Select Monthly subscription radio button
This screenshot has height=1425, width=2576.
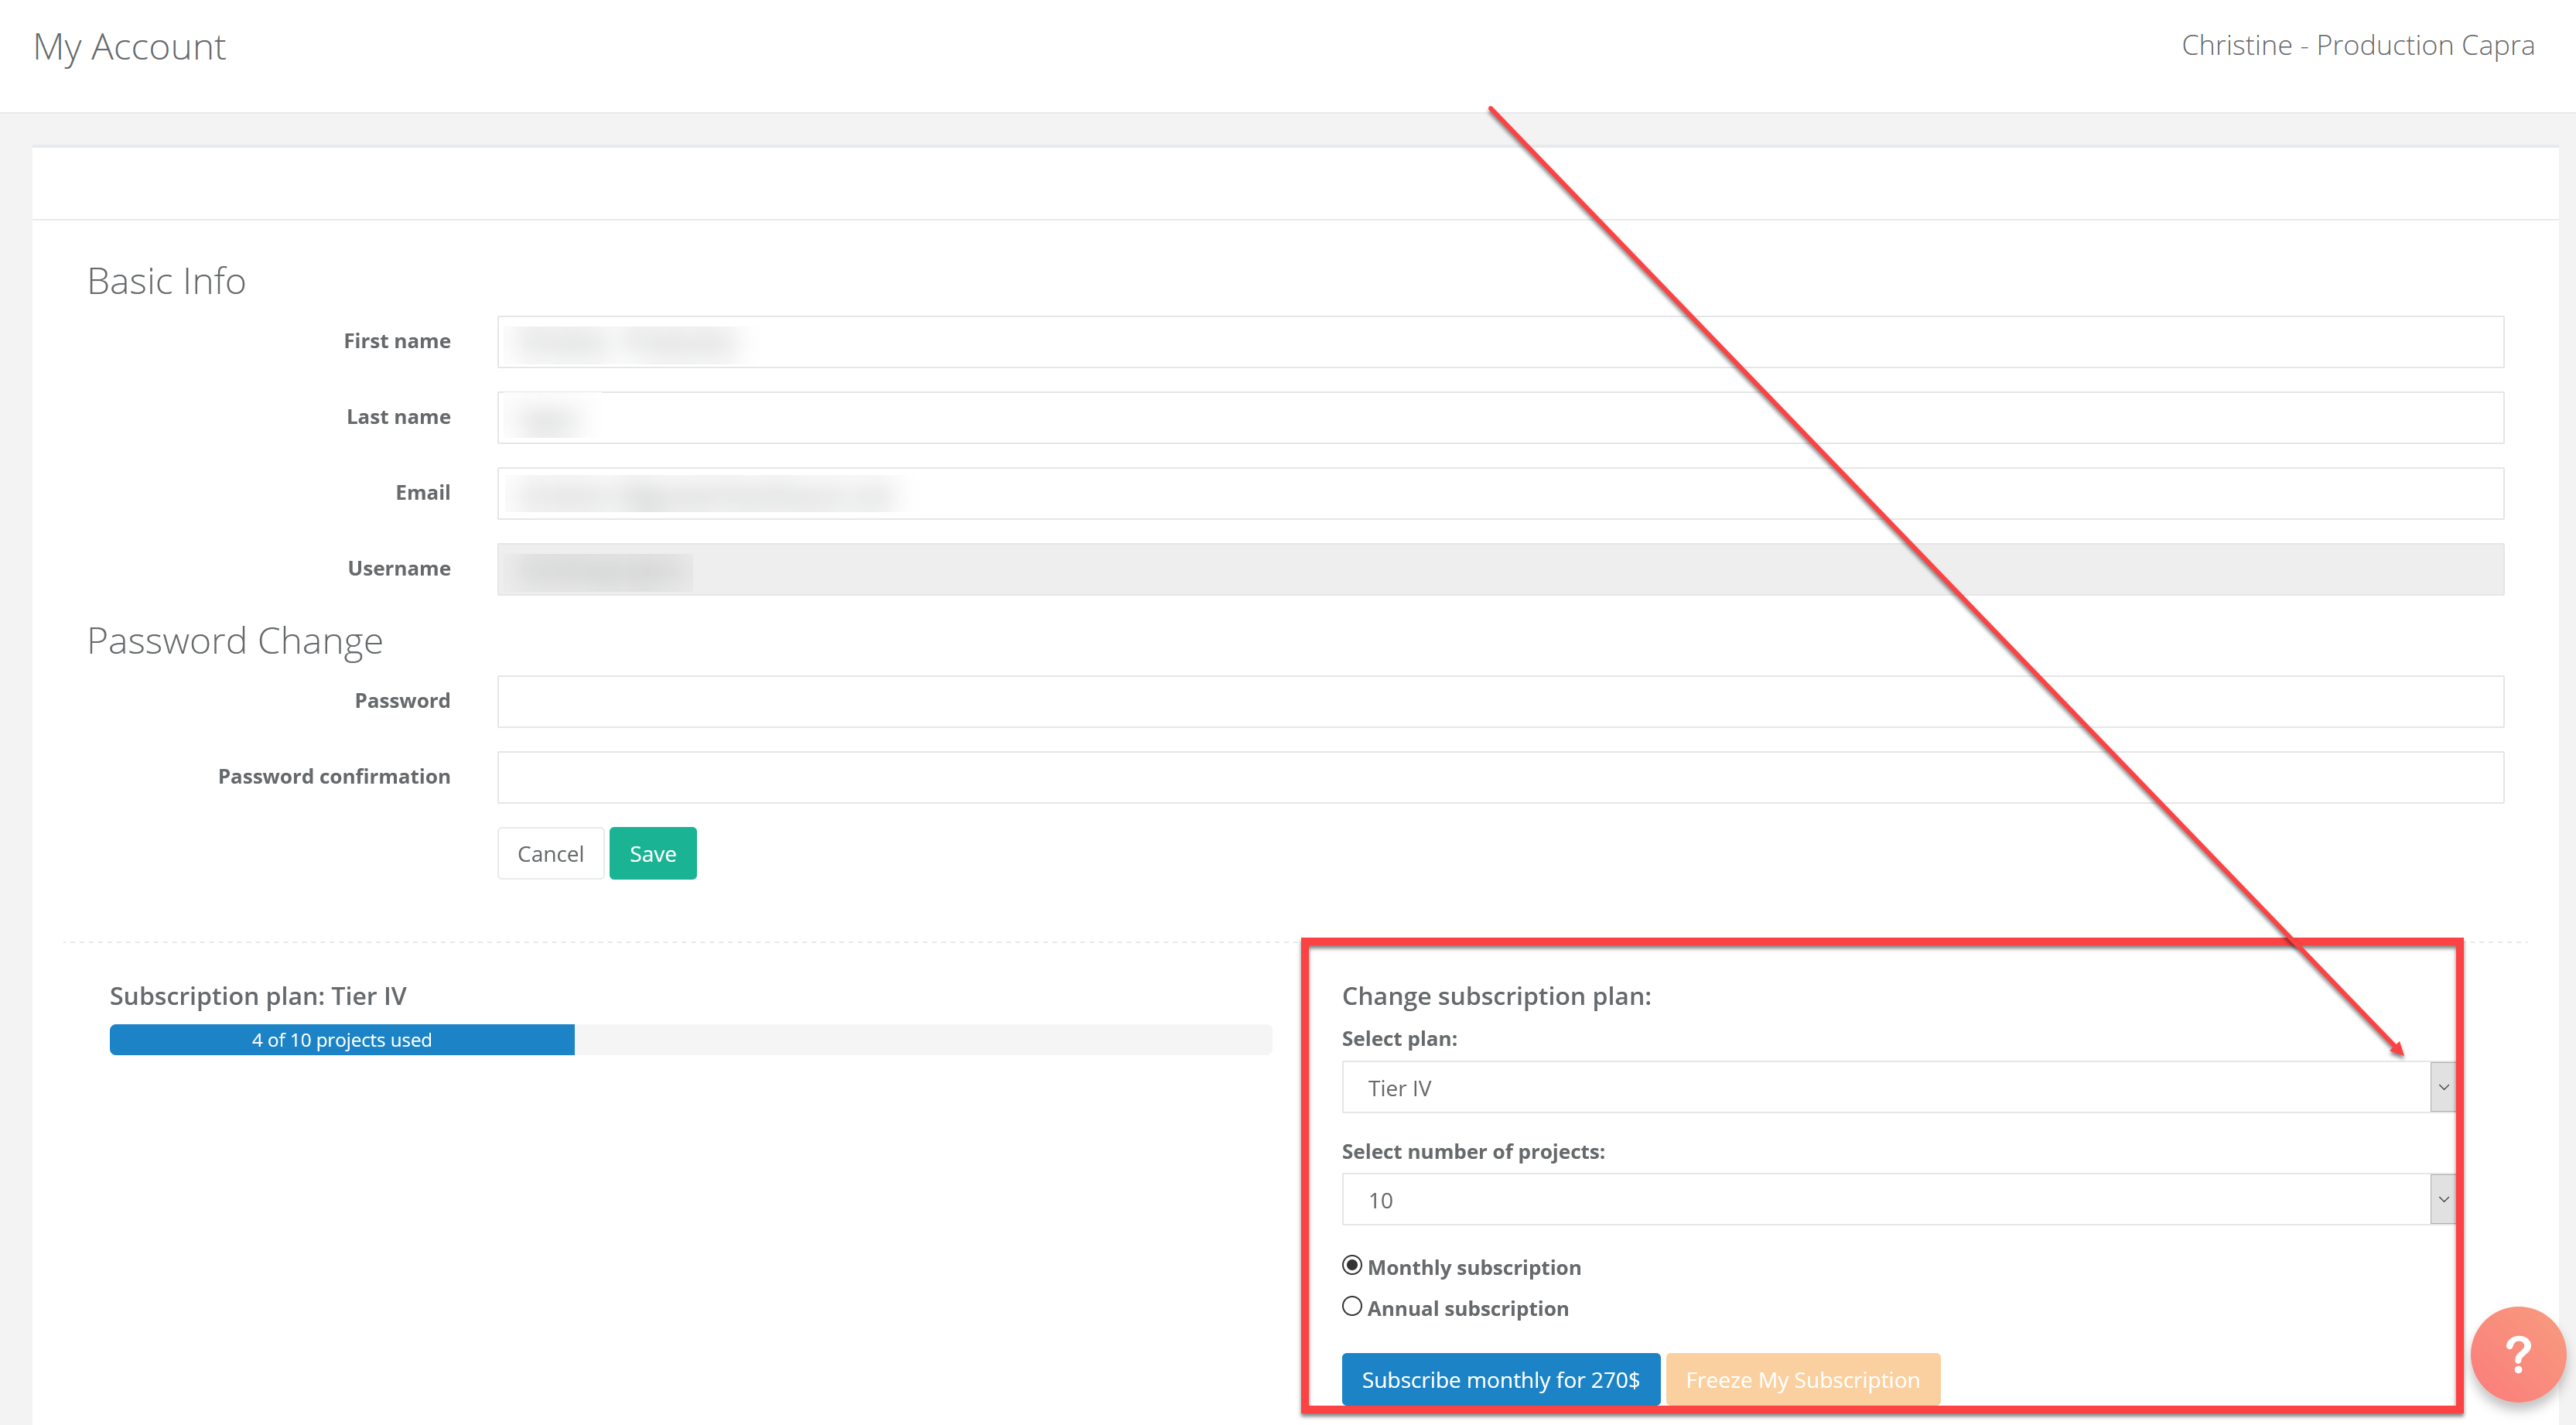click(x=1352, y=1265)
